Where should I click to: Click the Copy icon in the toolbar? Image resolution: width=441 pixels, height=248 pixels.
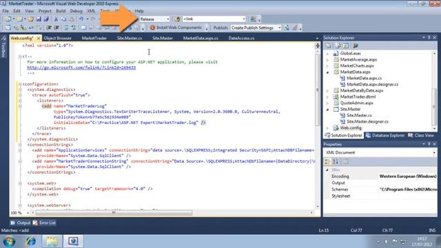click(64, 19)
